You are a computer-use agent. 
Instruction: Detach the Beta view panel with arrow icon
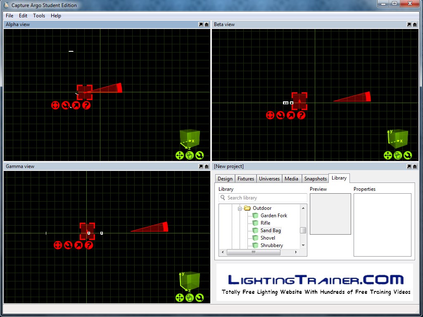point(409,24)
